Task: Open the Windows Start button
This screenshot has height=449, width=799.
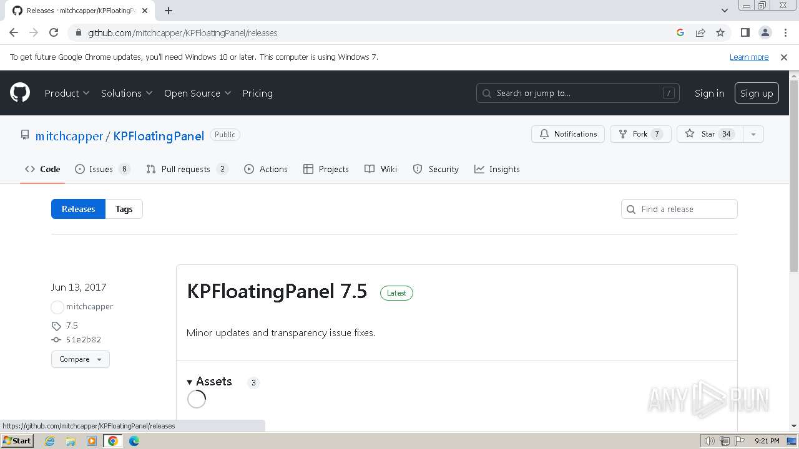Action: pos(17,441)
